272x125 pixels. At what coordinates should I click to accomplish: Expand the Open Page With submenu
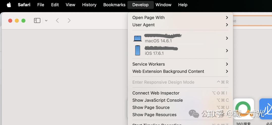(x=180, y=18)
